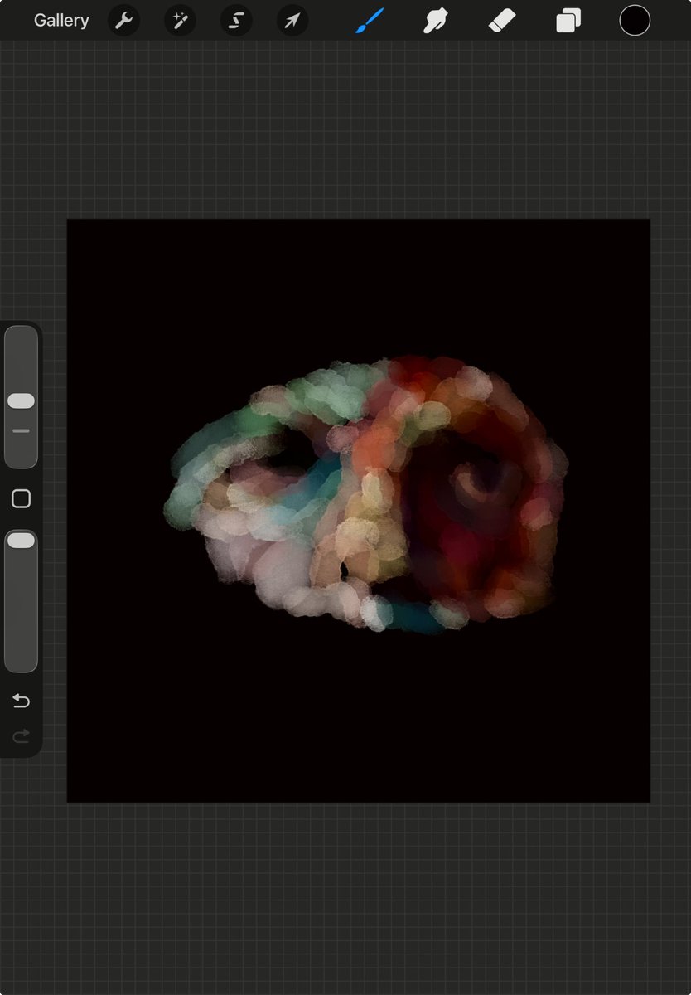Image resolution: width=691 pixels, height=995 pixels.
Task: Click the brush size slider handle
Action: (21, 401)
